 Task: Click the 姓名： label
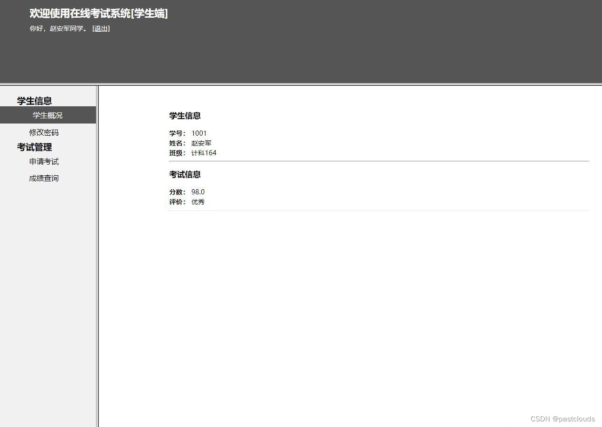tap(178, 143)
